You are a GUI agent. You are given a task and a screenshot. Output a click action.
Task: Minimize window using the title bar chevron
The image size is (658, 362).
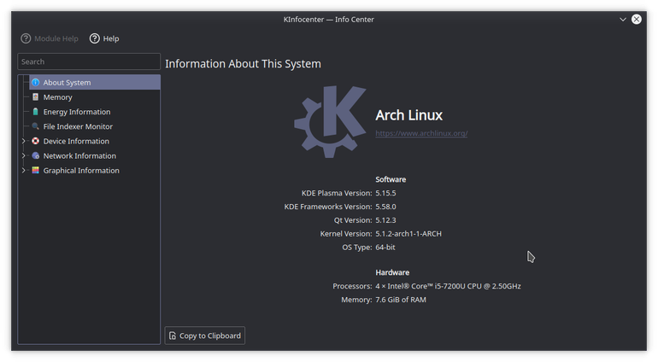tap(623, 20)
